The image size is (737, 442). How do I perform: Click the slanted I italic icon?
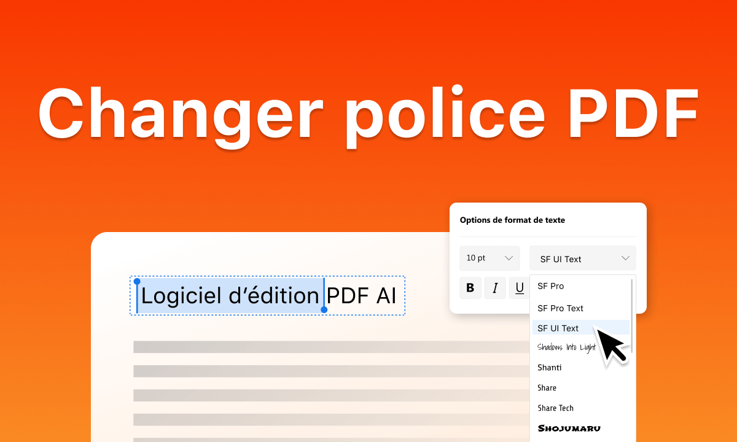495,288
